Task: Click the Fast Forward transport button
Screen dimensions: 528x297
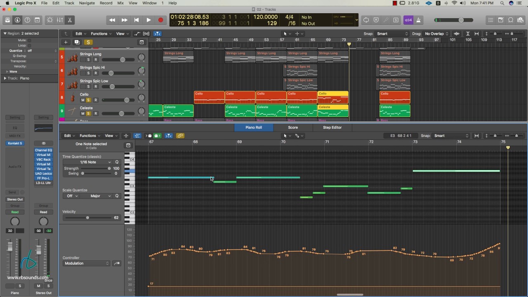Action: (124, 20)
